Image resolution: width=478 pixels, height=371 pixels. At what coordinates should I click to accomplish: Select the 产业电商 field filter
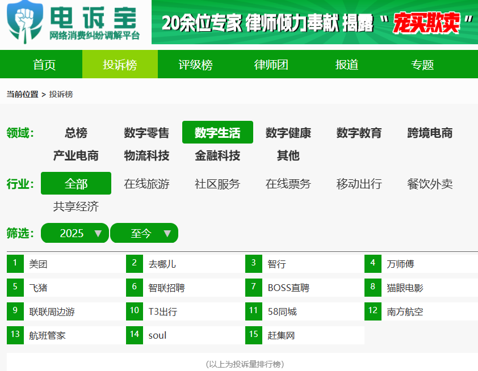[76, 155]
